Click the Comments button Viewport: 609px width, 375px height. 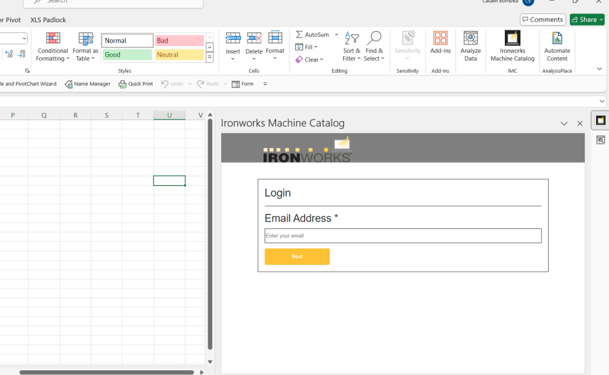pos(543,20)
